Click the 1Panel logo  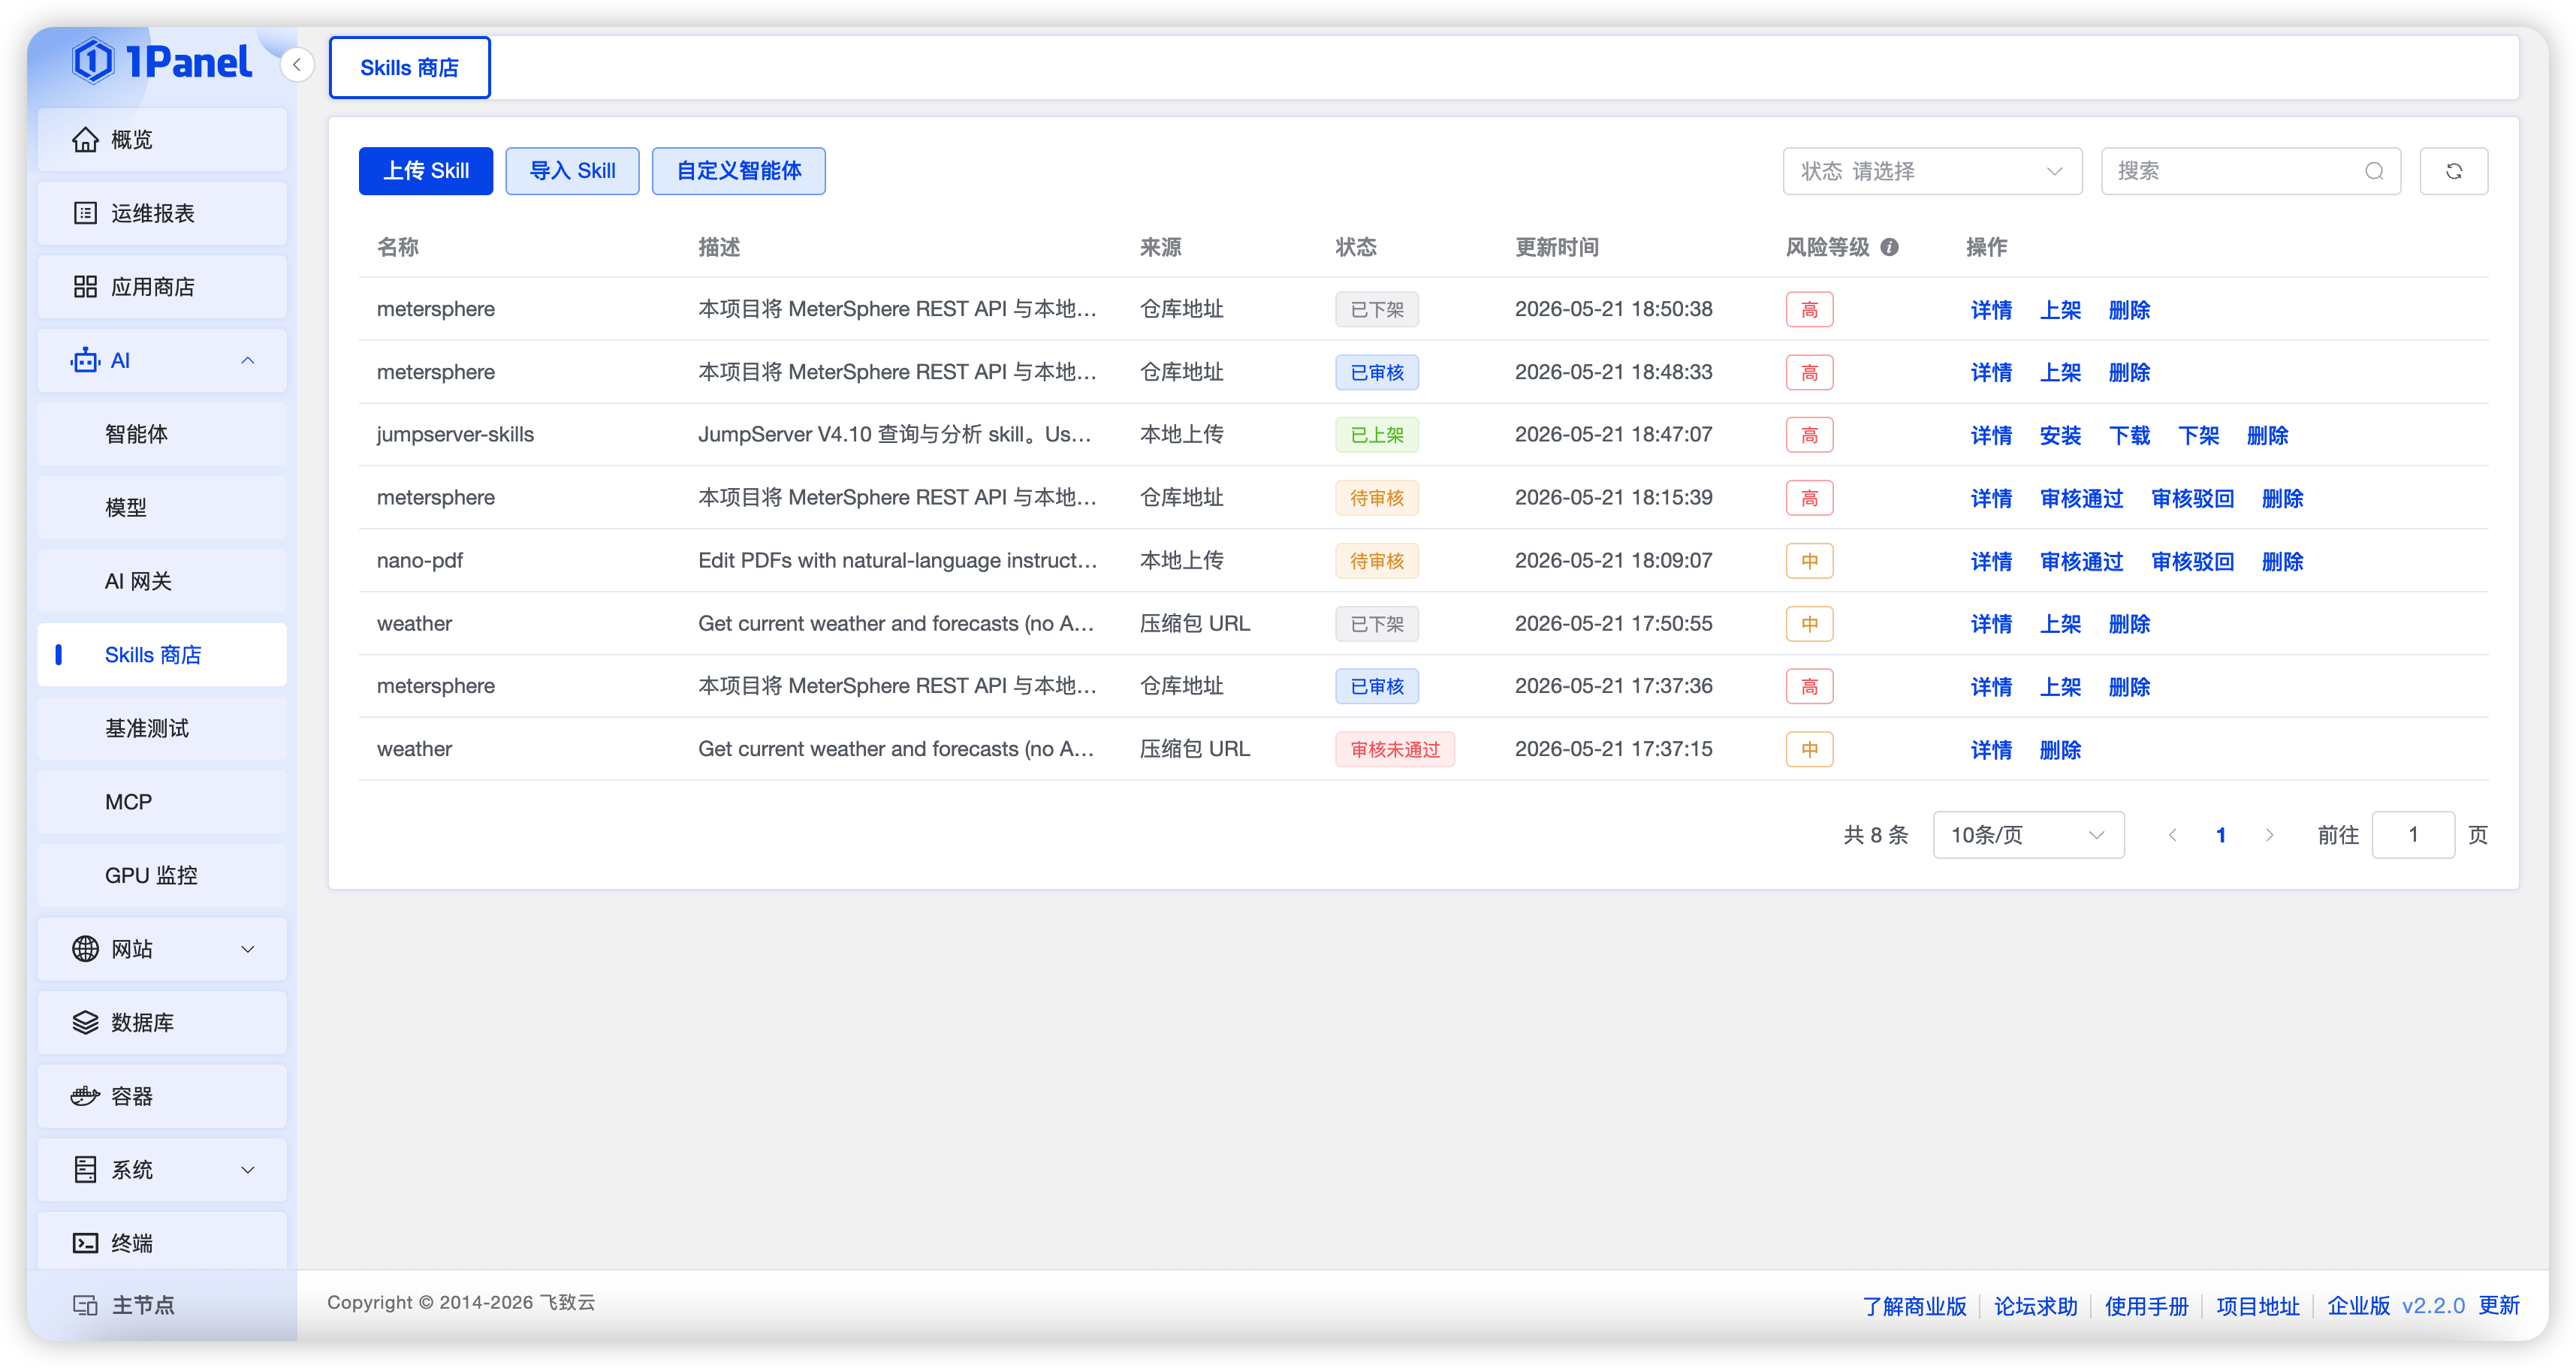tap(162, 62)
